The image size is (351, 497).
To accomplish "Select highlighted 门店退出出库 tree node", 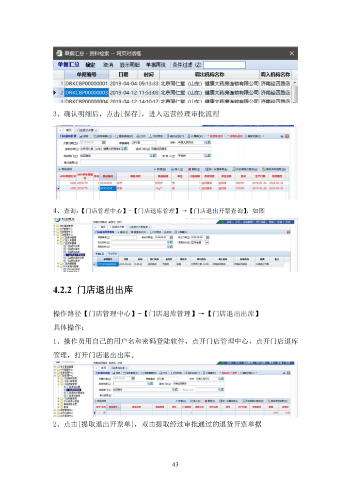I will tap(73, 390).
